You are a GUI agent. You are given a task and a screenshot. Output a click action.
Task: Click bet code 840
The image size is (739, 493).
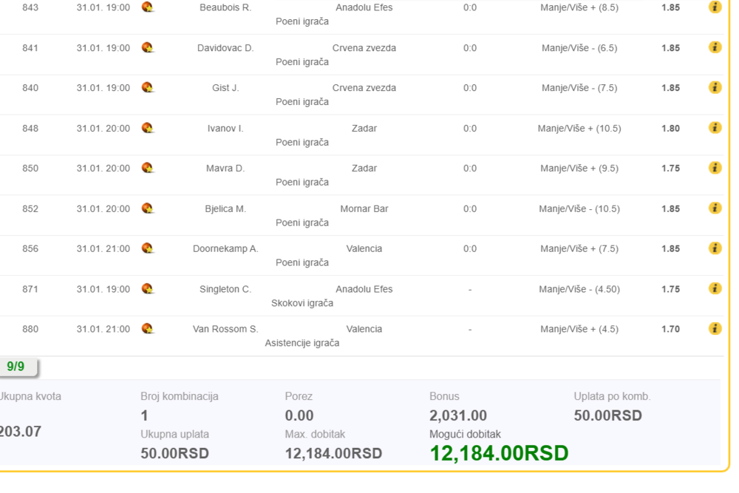(x=30, y=88)
